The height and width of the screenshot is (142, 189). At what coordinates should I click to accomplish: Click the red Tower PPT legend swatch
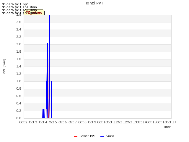click(x=76, y=137)
